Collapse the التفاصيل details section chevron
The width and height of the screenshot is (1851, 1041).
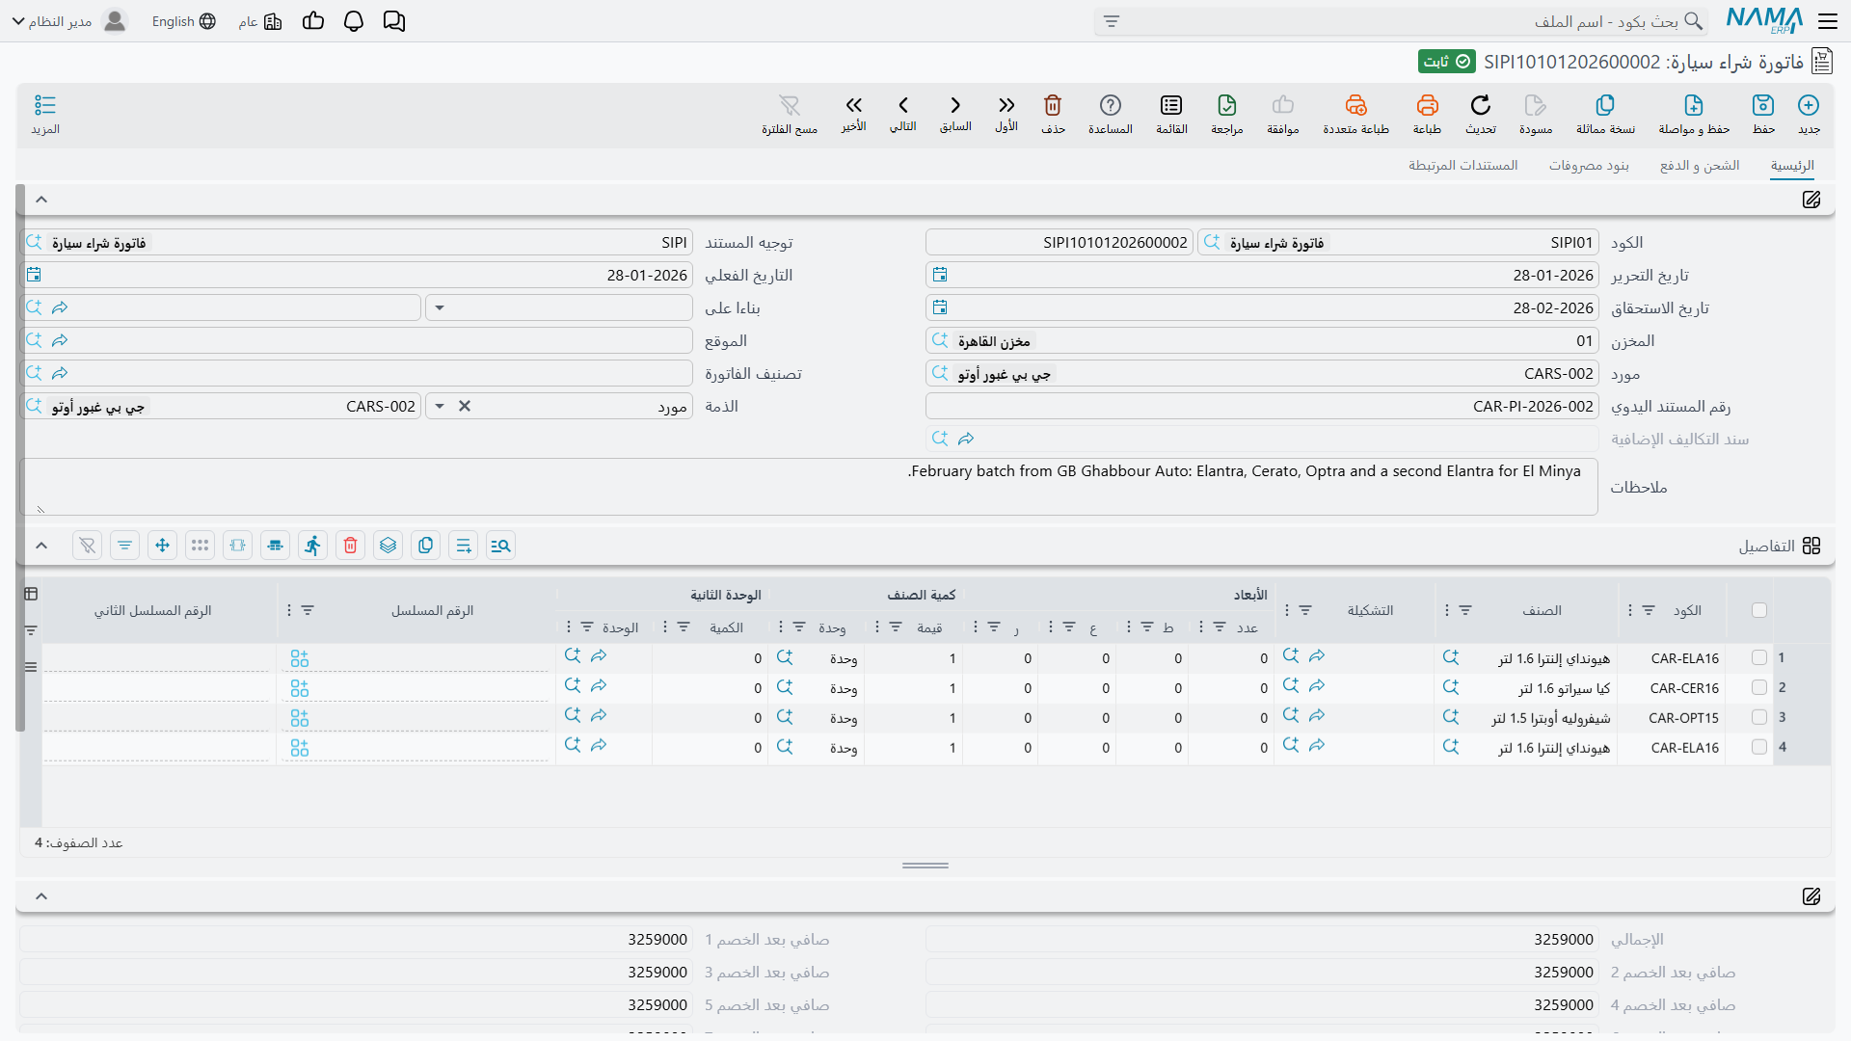pos(41,546)
